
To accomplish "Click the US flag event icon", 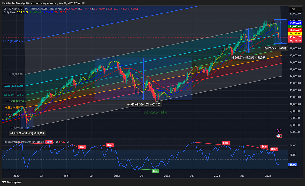I will coord(278,136).
